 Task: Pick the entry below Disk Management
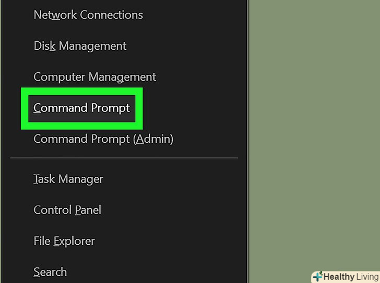click(x=94, y=77)
